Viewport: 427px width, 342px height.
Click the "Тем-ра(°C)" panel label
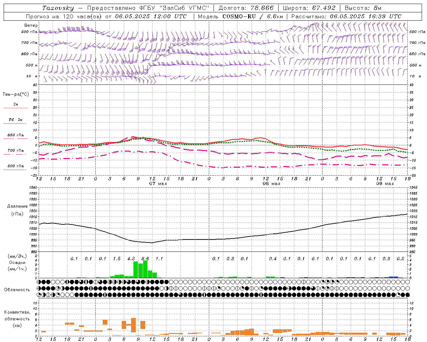tap(16, 95)
